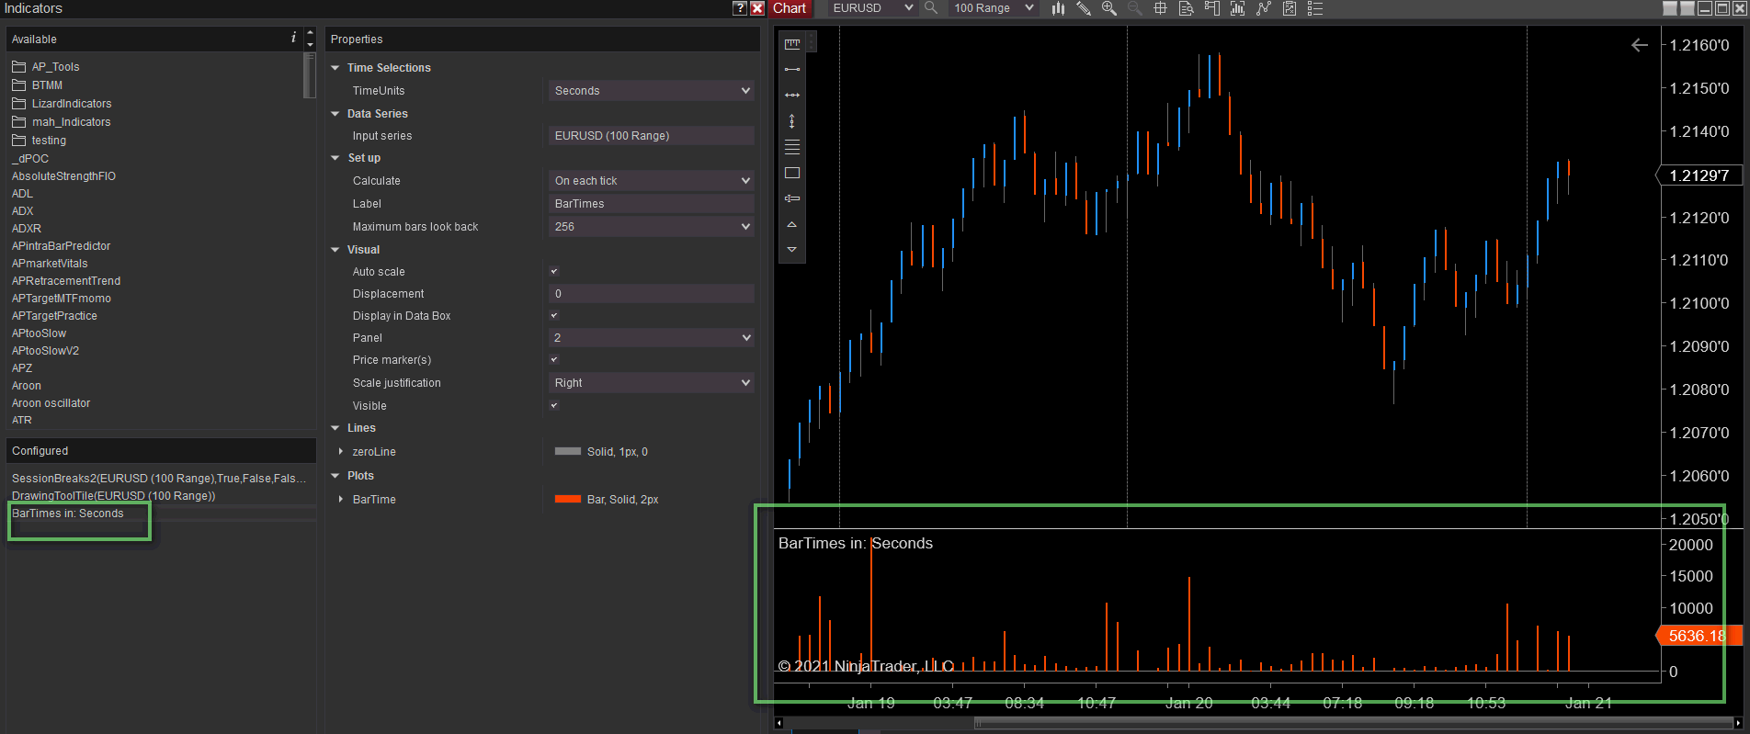Open the bar type chart style icon
Screen dimensions: 1750x734
click(x=1059, y=8)
